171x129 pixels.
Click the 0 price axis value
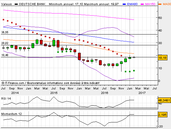click(x=159, y=81)
